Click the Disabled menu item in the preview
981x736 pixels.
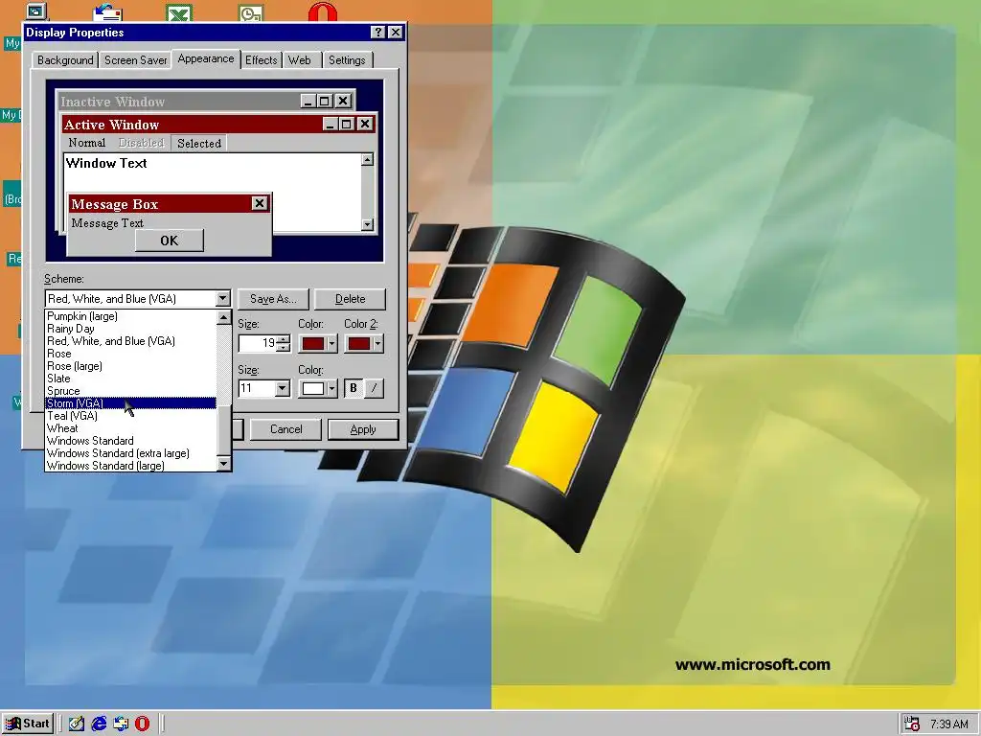(142, 143)
